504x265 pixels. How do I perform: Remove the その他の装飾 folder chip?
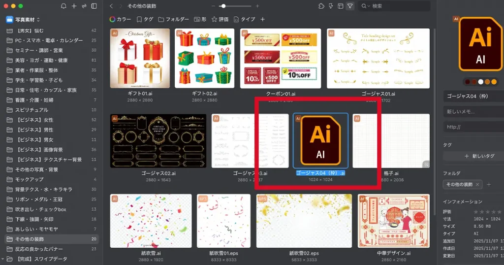click(x=477, y=184)
